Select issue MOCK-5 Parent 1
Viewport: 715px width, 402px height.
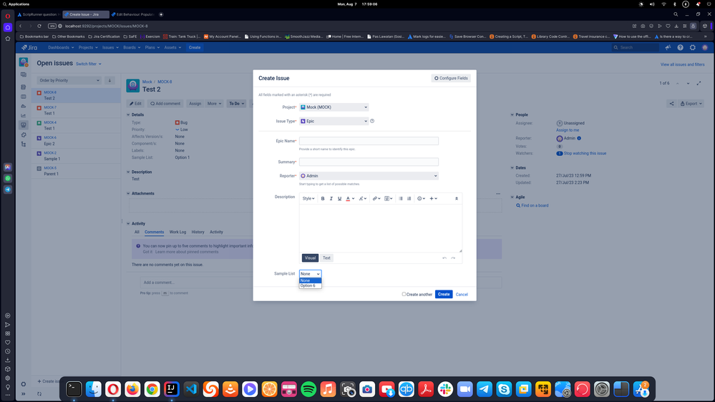click(76, 171)
